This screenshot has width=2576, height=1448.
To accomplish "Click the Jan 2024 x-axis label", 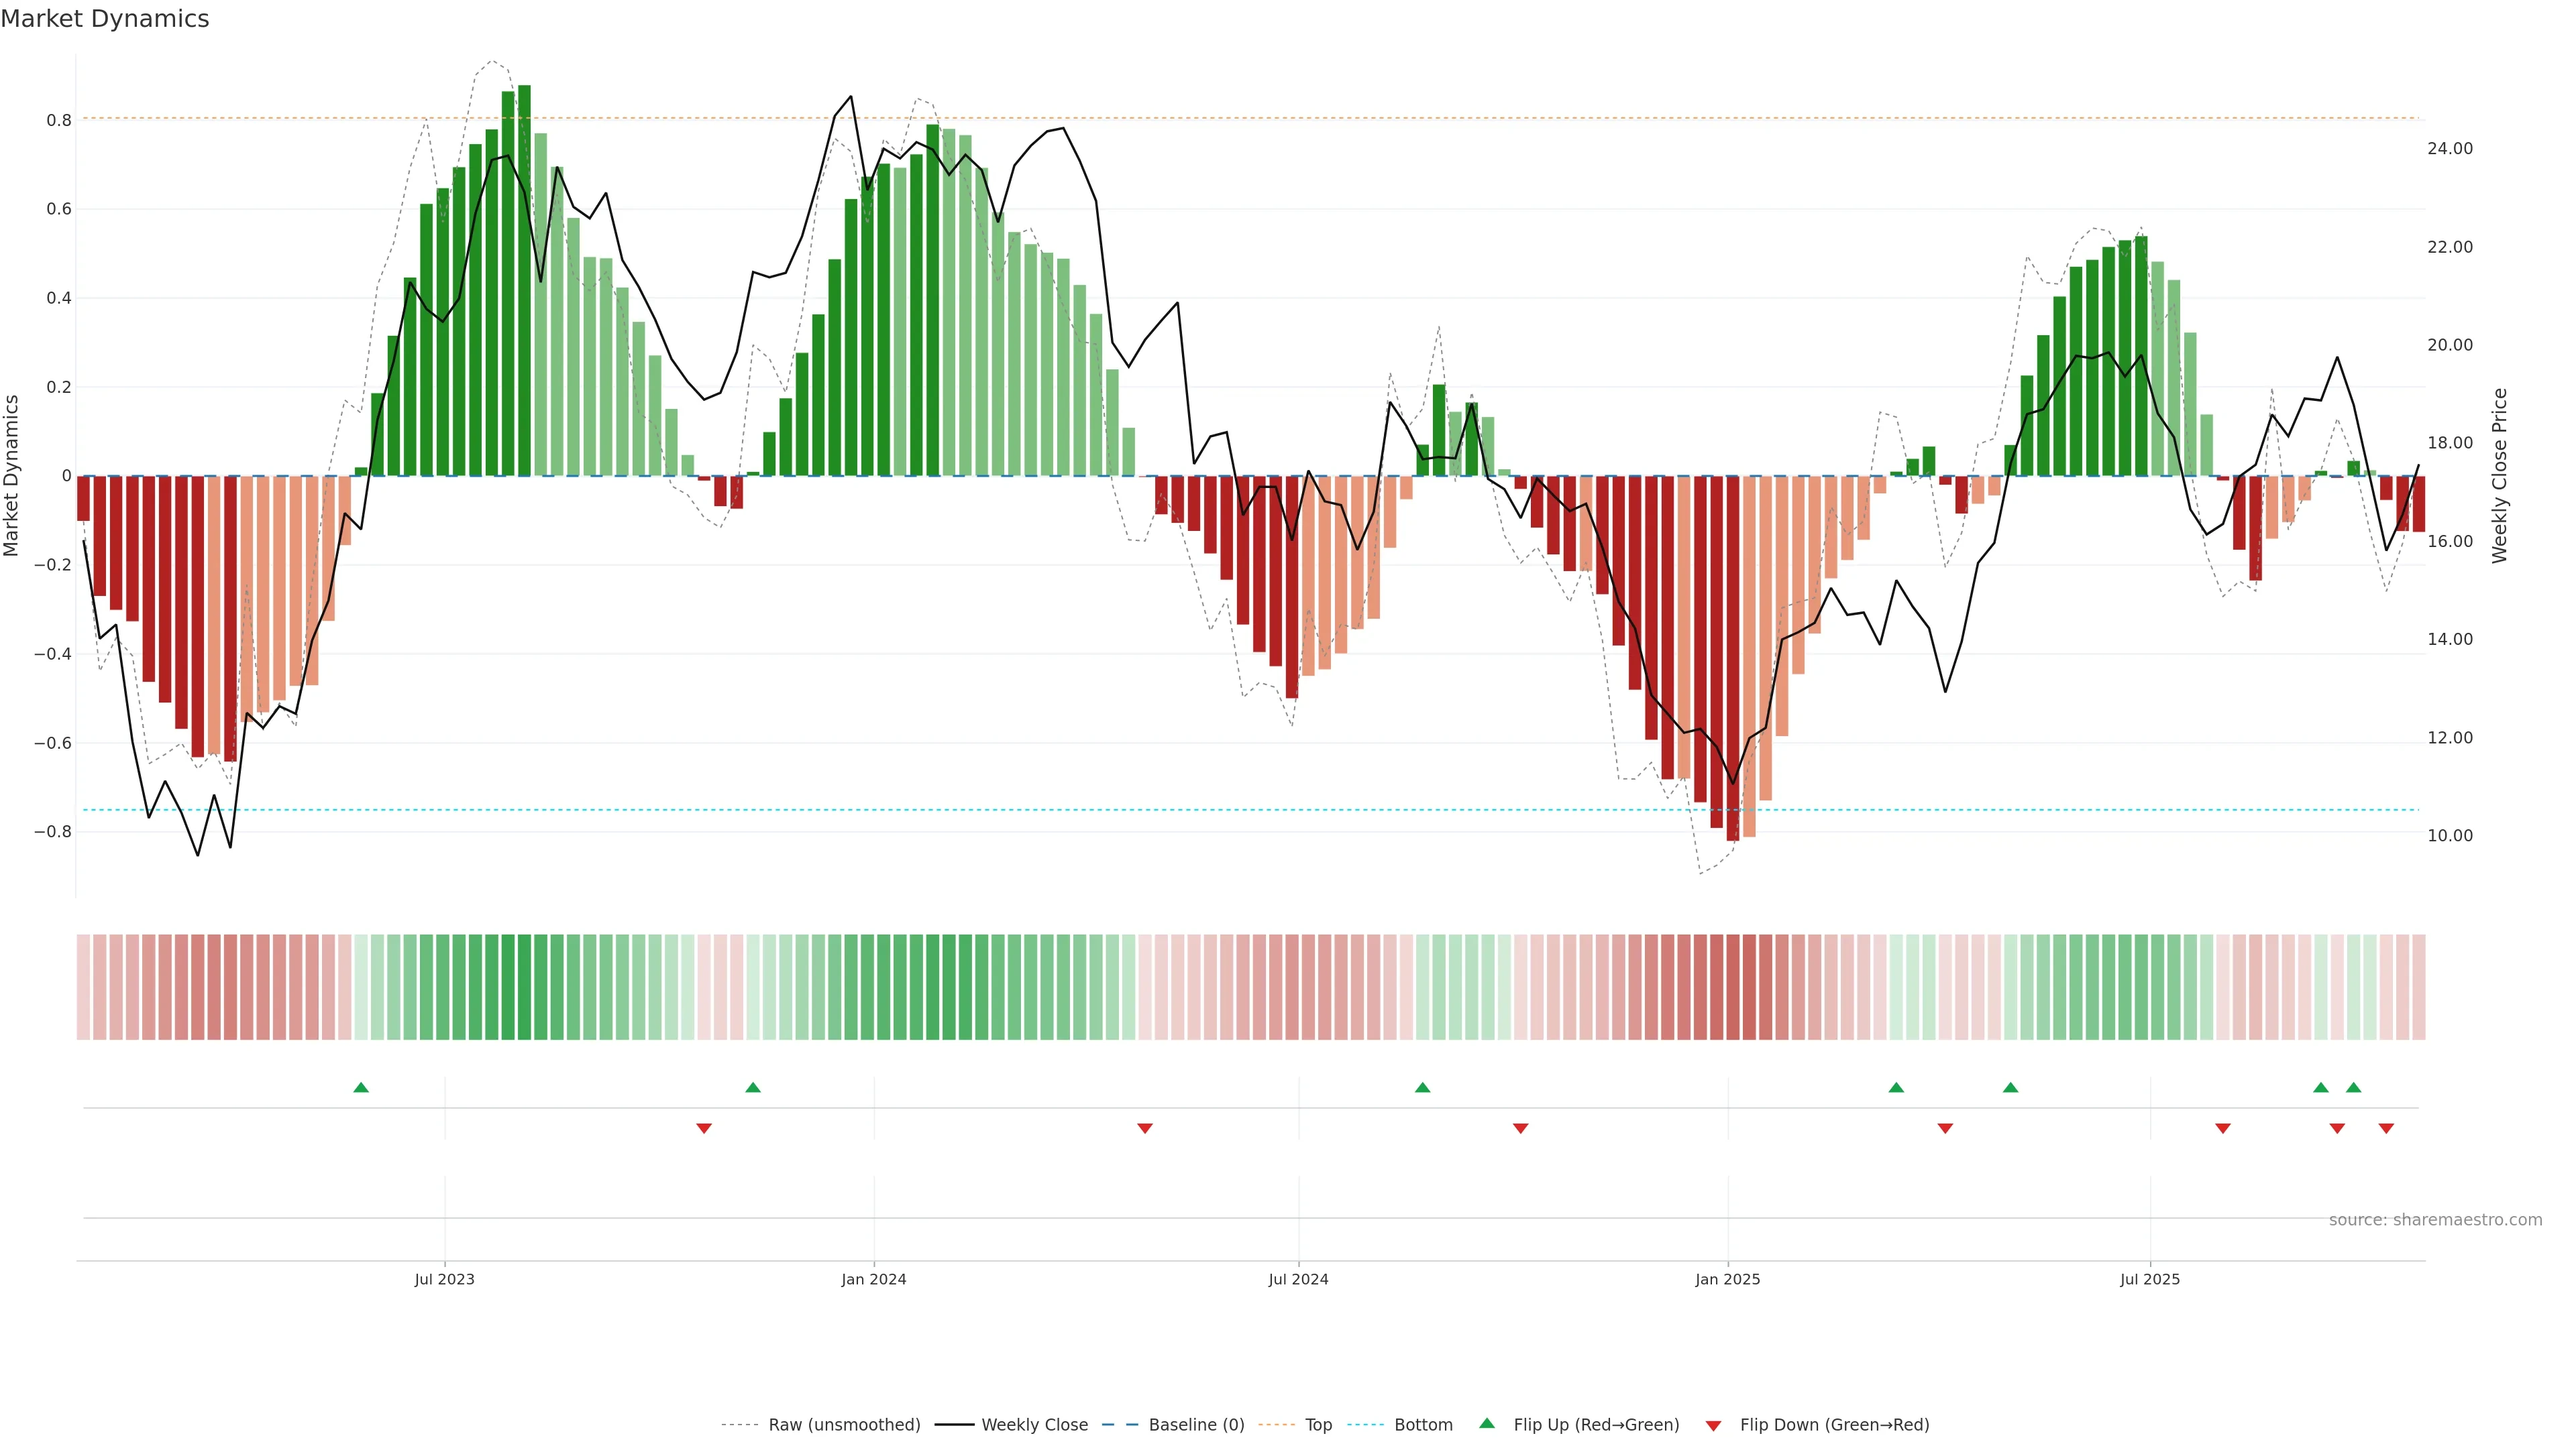I will (873, 1279).
